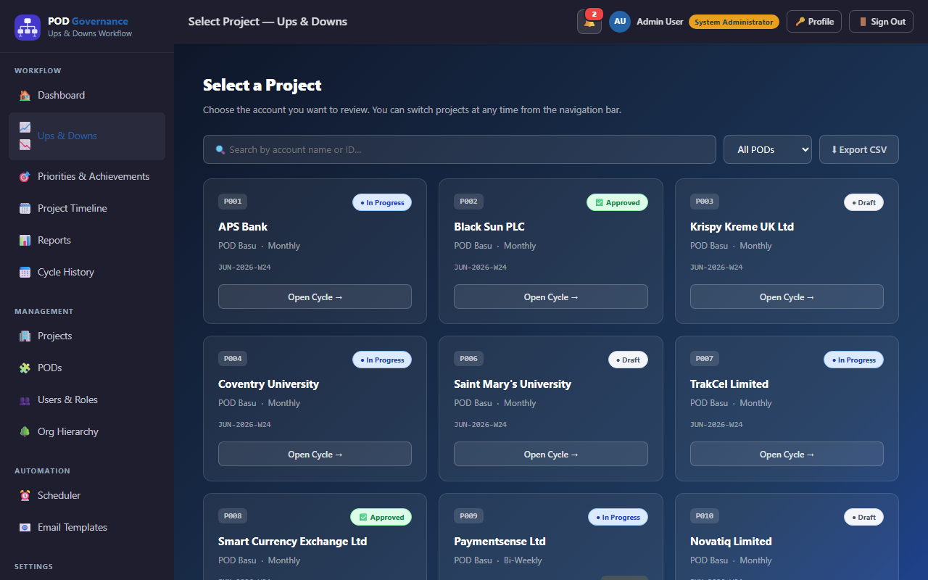
Task: Open Projects under Management
Action: pyautogui.click(x=87, y=336)
